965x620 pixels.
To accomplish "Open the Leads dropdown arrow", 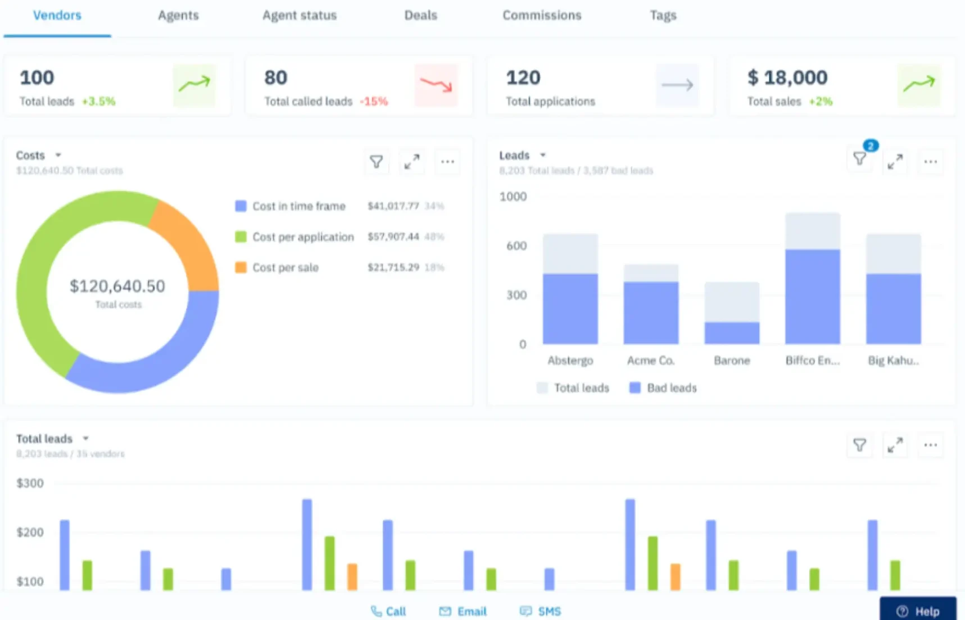I will 543,155.
